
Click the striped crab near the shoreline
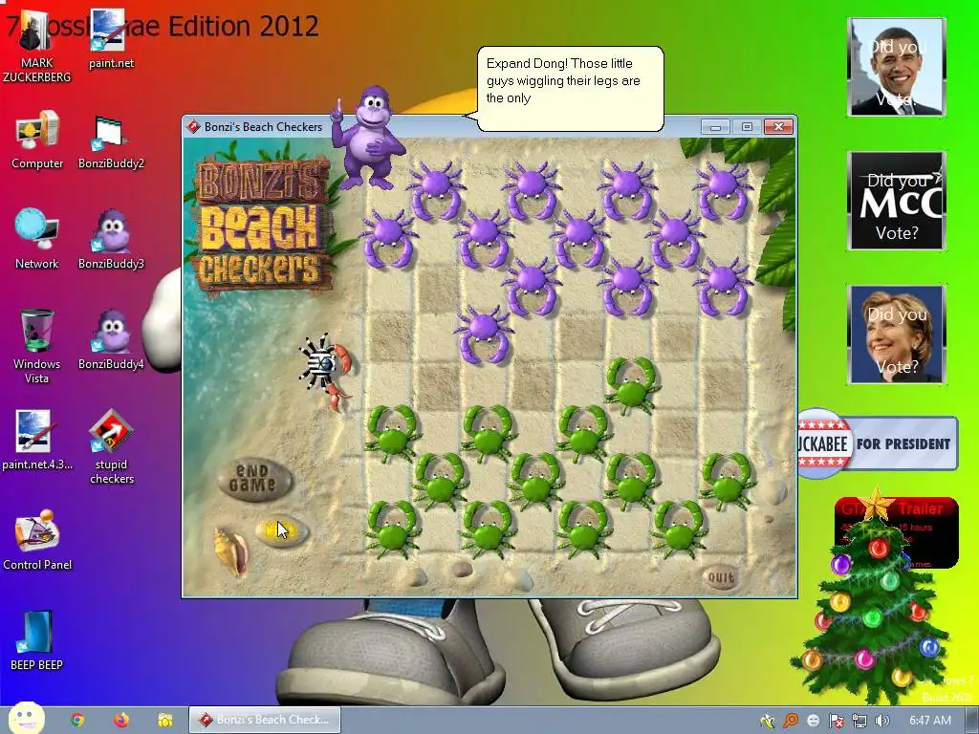tap(326, 370)
